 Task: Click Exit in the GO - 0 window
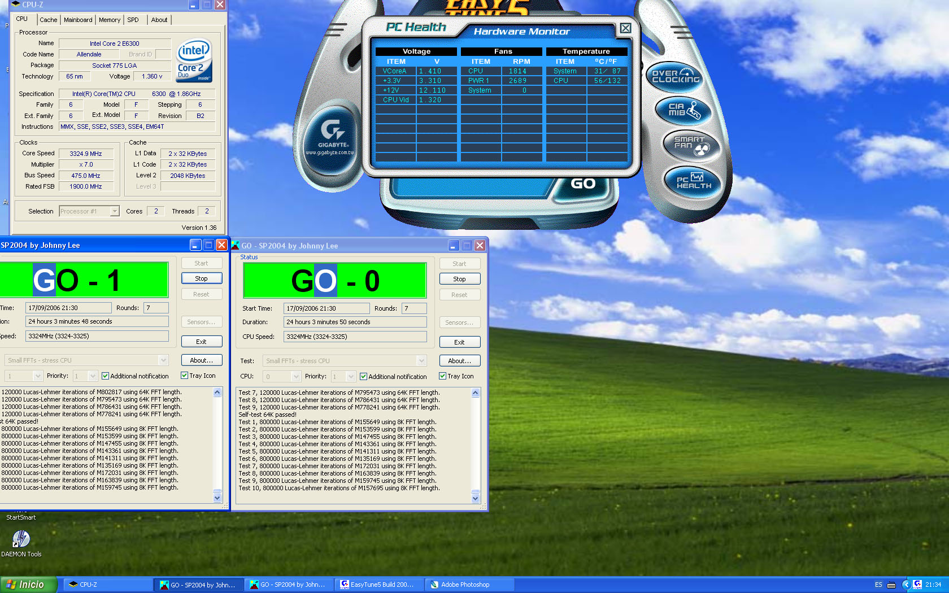point(460,342)
